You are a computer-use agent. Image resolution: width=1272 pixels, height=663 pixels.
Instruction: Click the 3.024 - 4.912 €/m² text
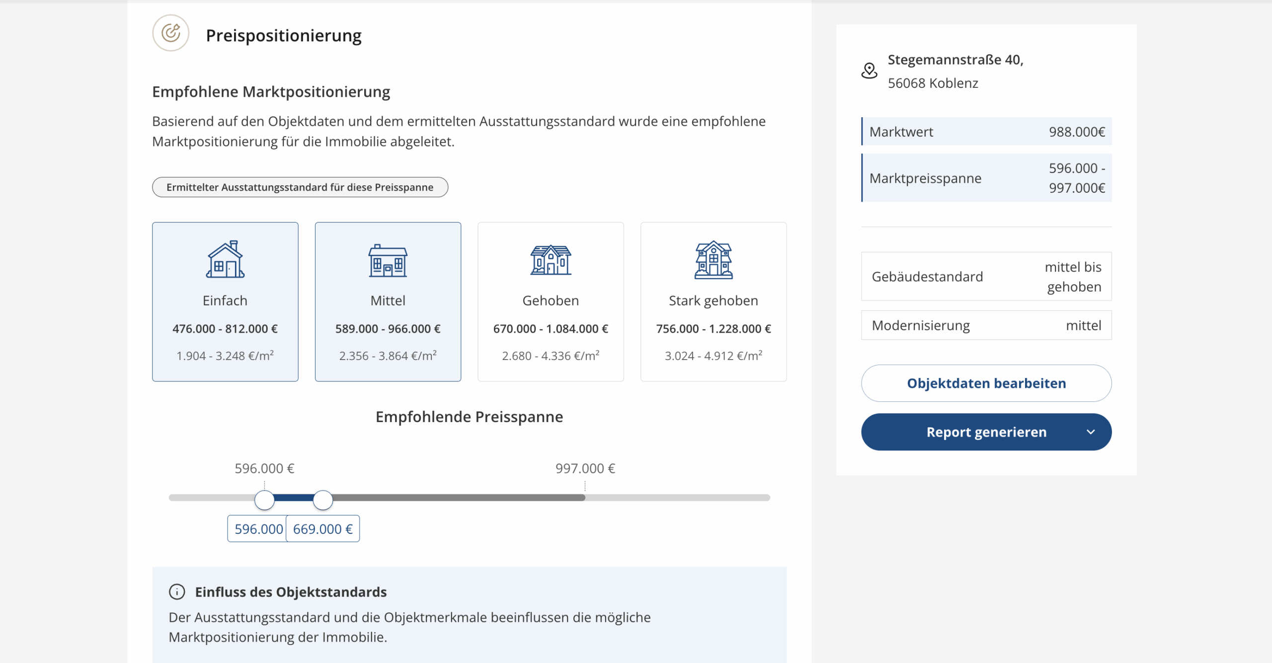[714, 356]
